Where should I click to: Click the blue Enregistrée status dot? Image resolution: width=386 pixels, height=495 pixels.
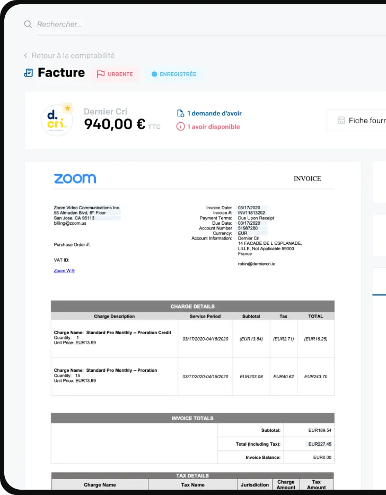tap(154, 74)
